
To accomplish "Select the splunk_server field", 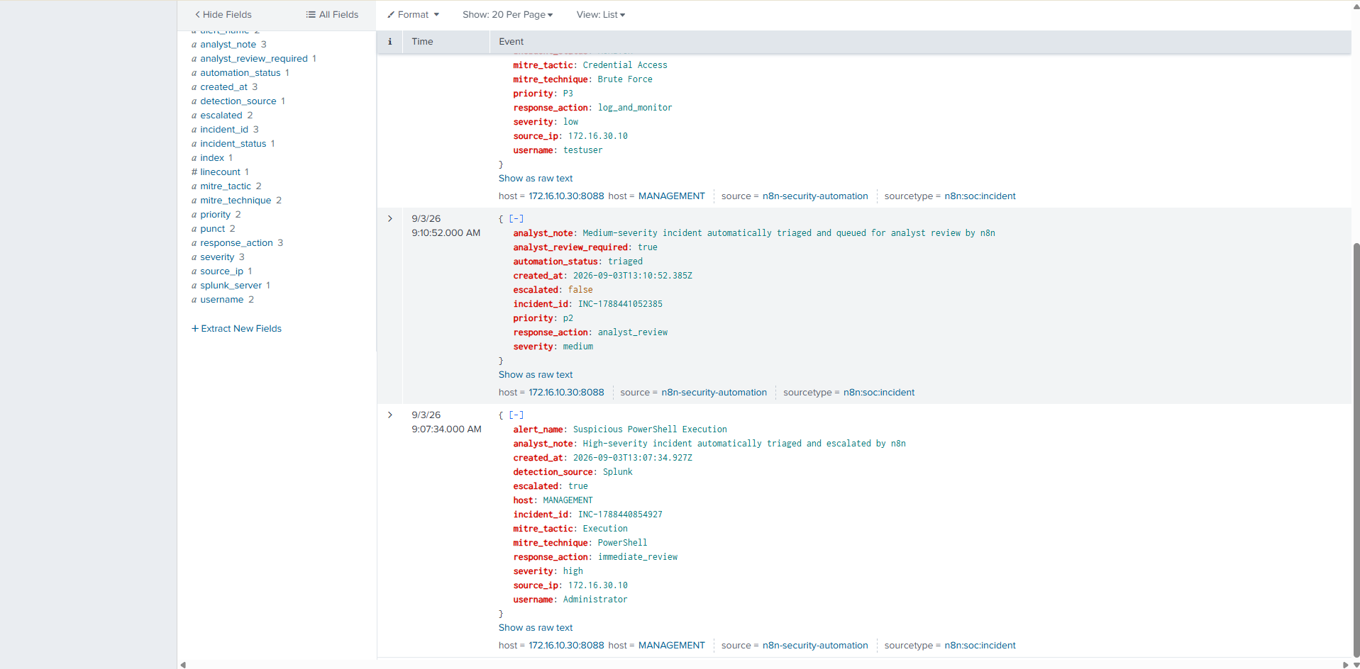I will tap(231, 286).
